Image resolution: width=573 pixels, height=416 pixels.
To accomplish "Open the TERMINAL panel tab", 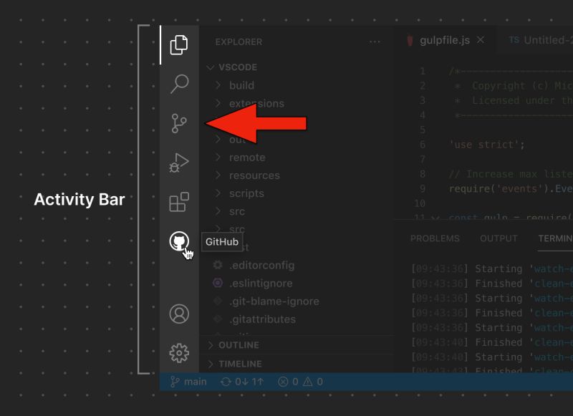I will point(556,238).
